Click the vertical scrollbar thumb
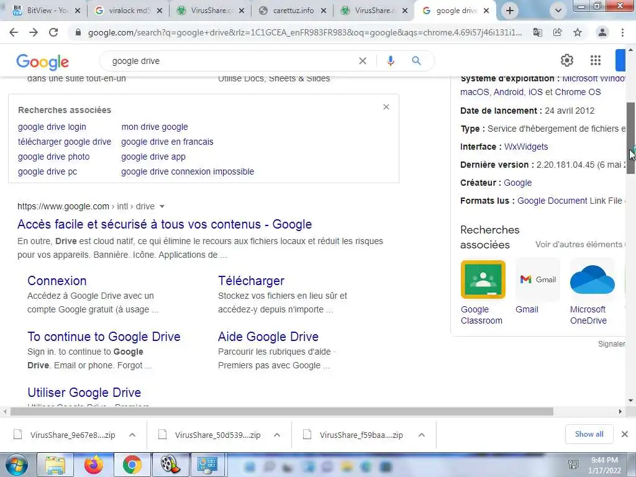This screenshot has width=636, height=477. (x=630, y=138)
